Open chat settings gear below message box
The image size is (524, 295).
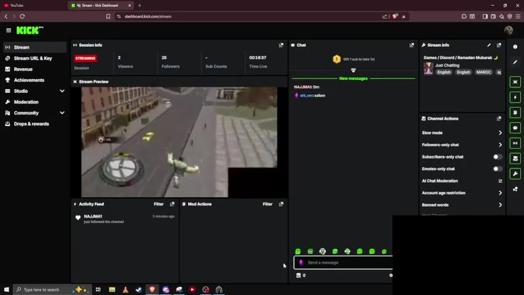pyautogui.click(x=391, y=275)
